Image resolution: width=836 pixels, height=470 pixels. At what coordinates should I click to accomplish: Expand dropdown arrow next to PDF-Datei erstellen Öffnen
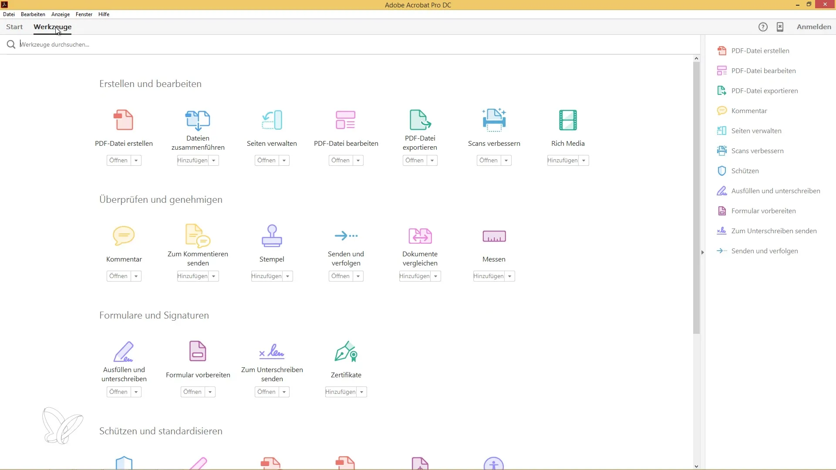pos(136,161)
